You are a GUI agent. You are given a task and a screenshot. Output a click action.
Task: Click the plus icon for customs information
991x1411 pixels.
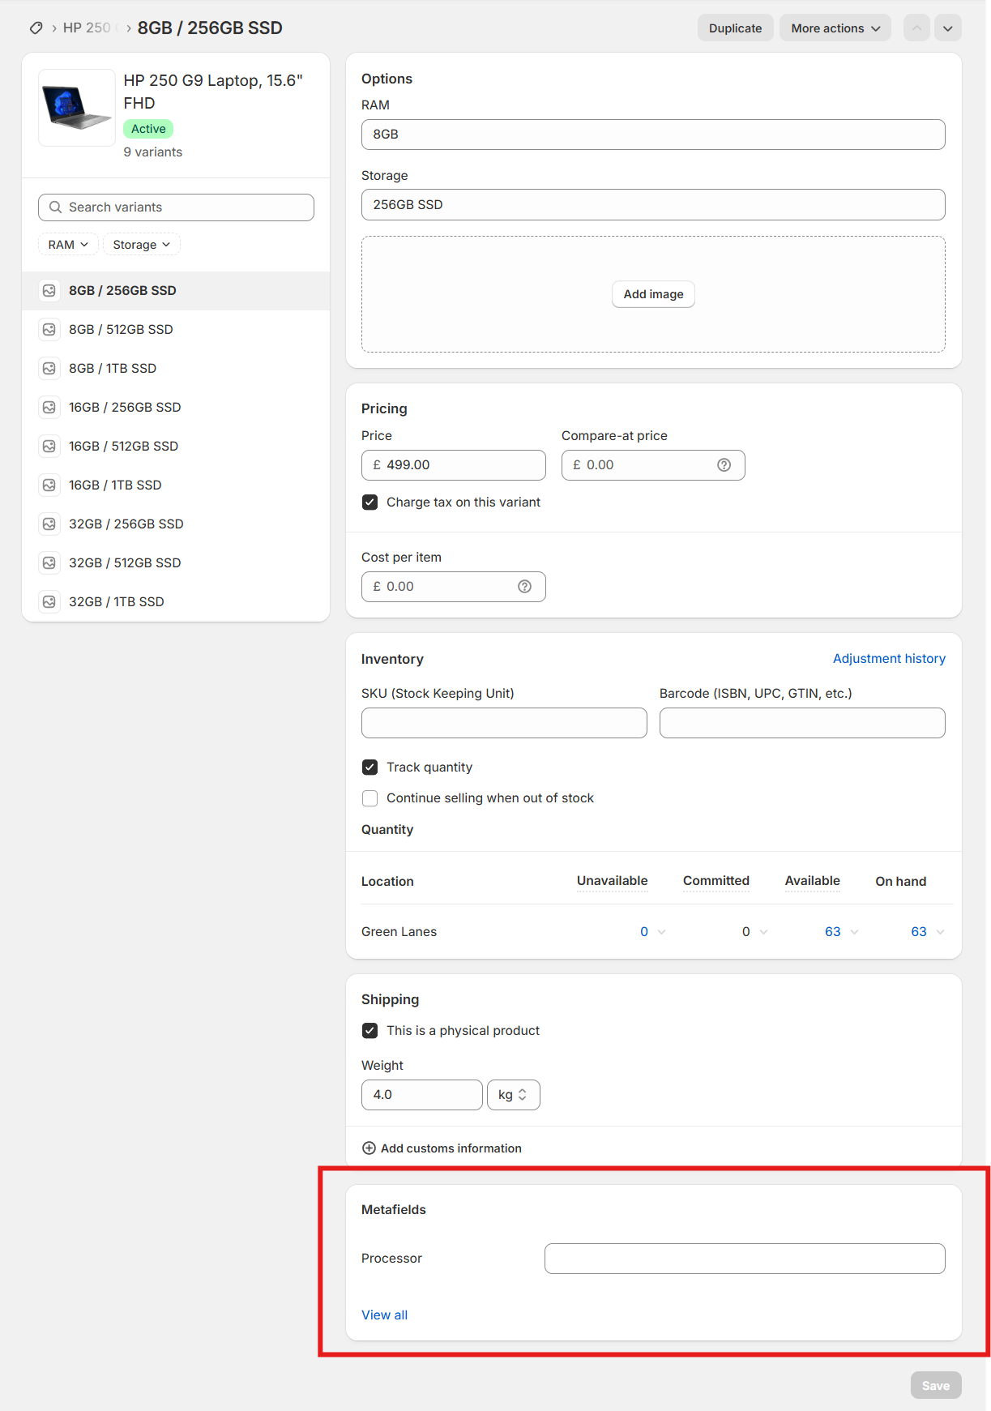pyautogui.click(x=369, y=1148)
